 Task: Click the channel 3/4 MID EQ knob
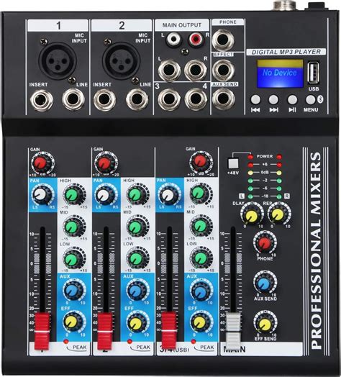pos(200,226)
